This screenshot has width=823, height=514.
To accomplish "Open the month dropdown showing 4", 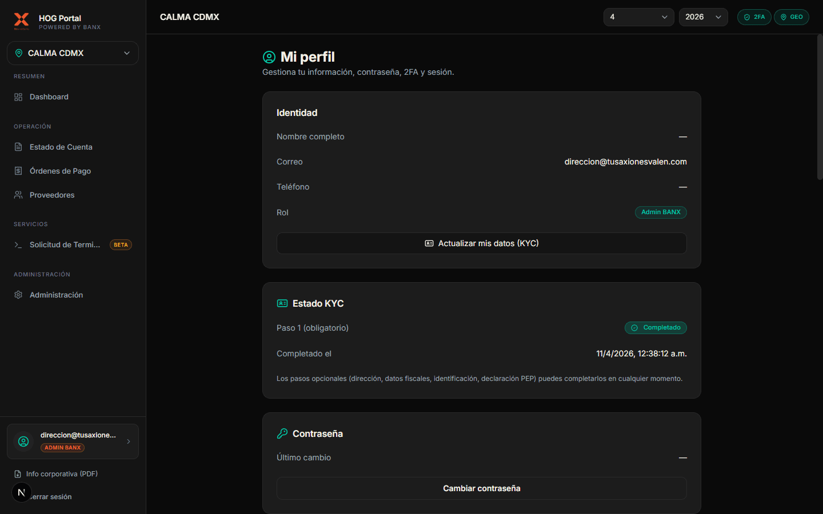I will tap(638, 17).
